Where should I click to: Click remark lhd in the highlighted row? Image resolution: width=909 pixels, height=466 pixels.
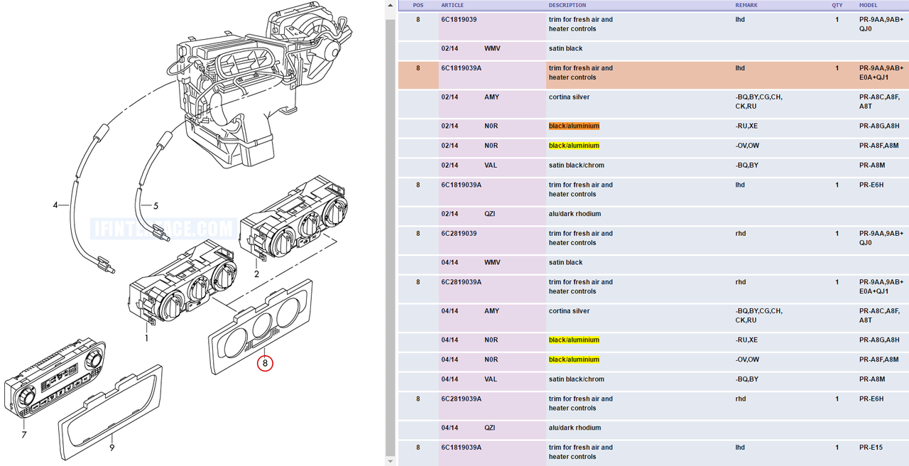[740, 68]
